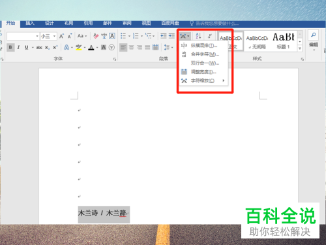Increase font size with grow font icon
The height and width of the screenshot is (245, 326).
coord(62,36)
